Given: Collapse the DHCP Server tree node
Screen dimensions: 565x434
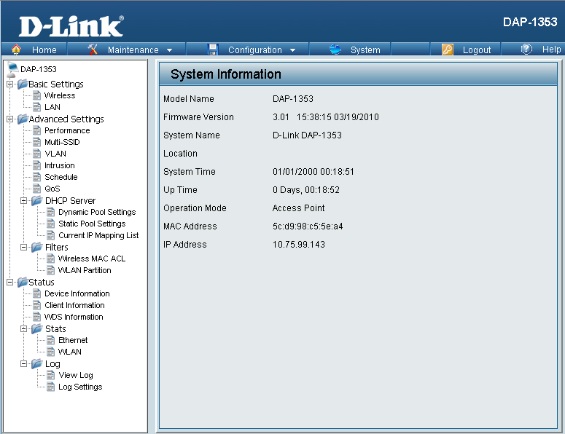Looking at the screenshot, I should (24, 201).
